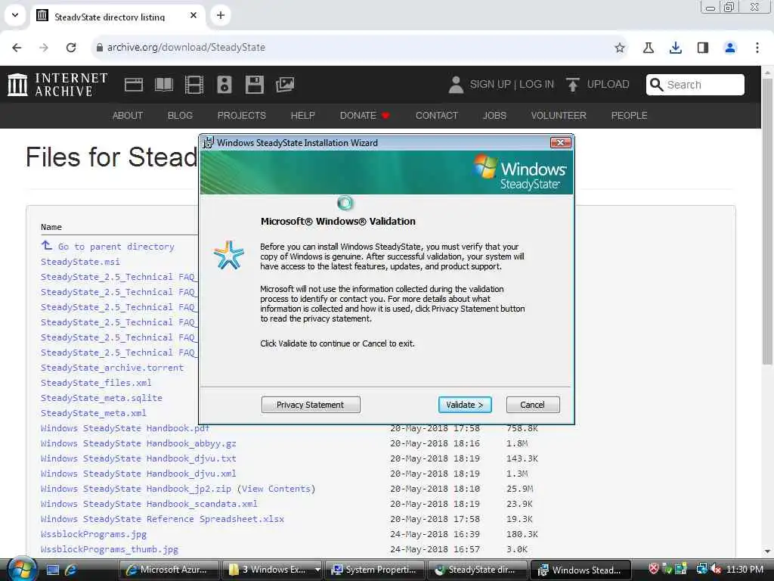Click View Contents link for Handbook_jp2.zip

(276, 489)
